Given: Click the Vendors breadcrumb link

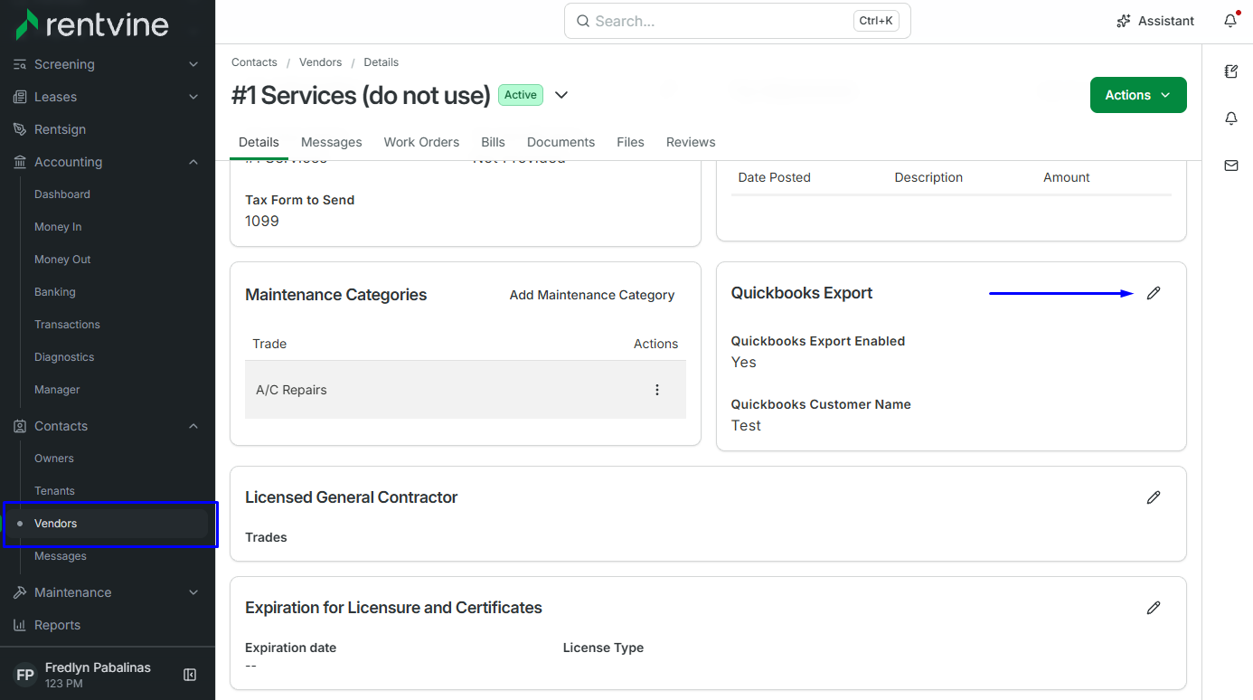Looking at the screenshot, I should pos(321,62).
